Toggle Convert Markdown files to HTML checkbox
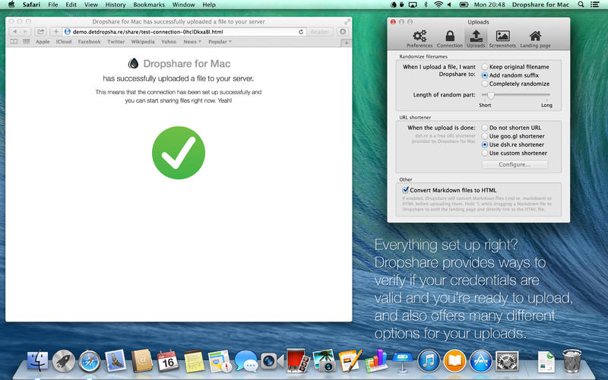This screenshot has width=608, height=380. (406, 190)
